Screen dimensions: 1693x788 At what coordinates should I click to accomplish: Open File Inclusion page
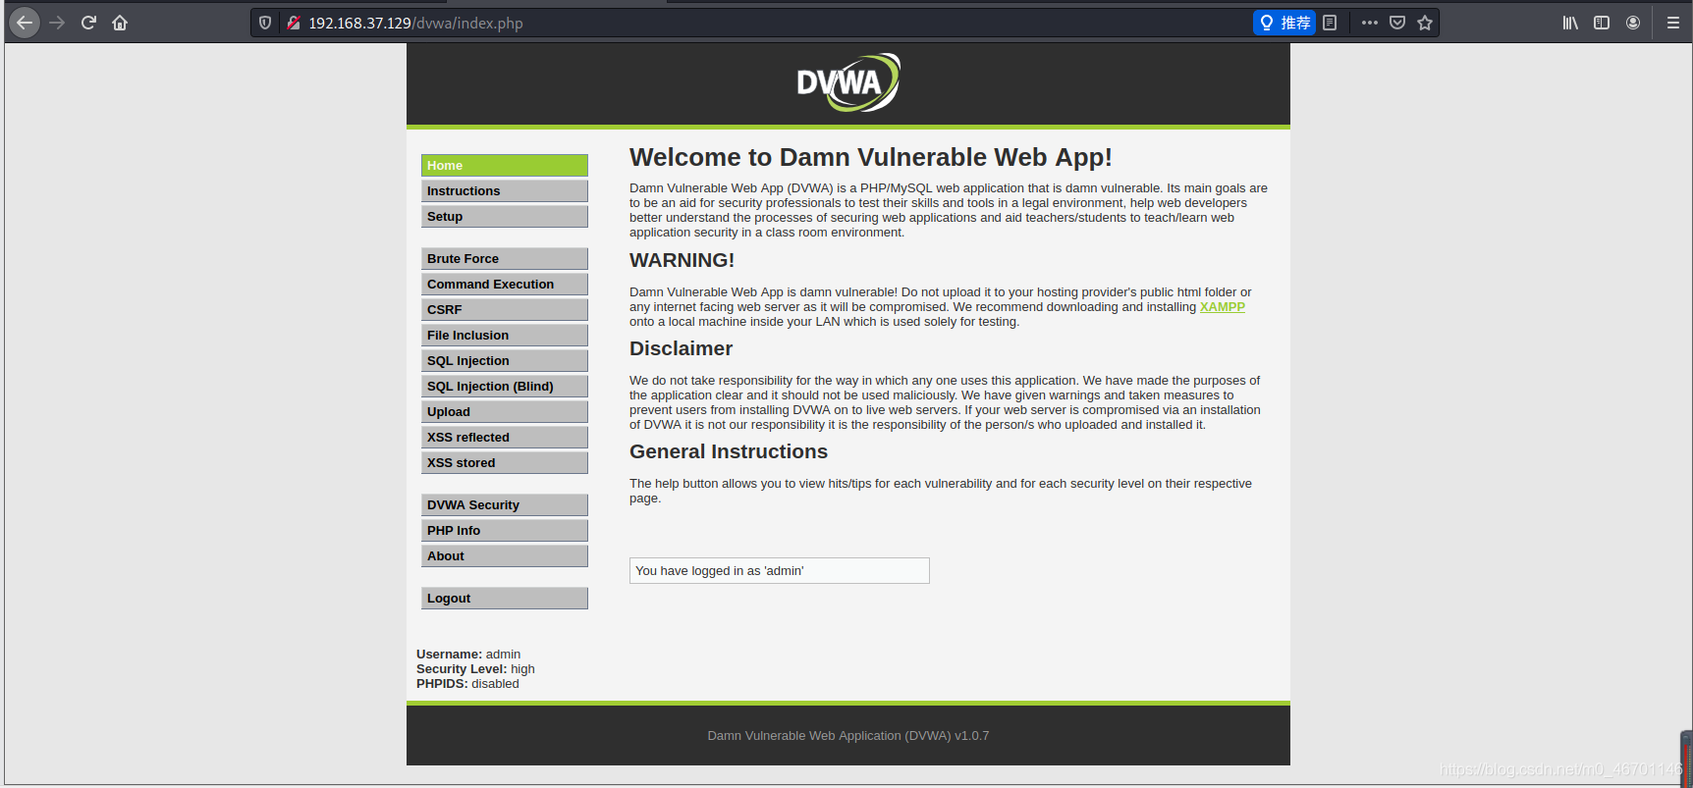(x=505, y=335)
